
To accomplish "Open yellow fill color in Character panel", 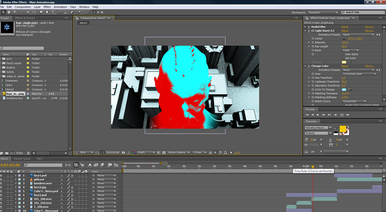I will tap(343, 129).
